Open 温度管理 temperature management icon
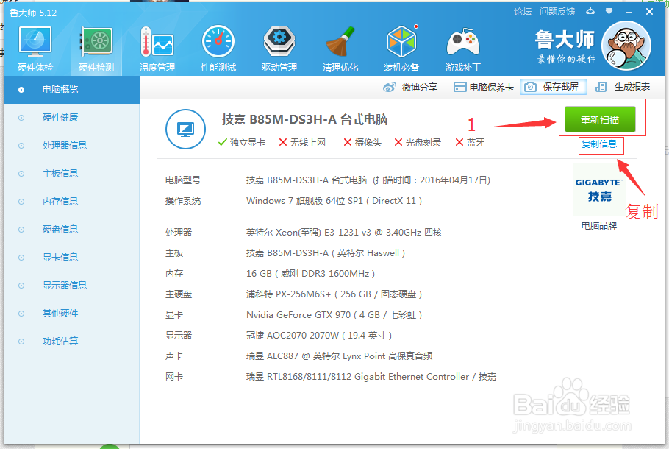The width and height of the screenshot is (669, 449). pos(157,42)
